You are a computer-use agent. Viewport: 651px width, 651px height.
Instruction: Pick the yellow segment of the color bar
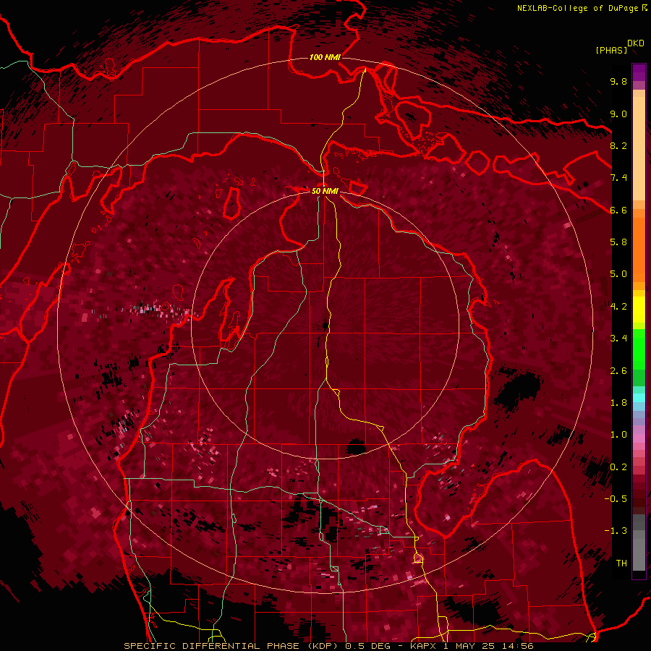coord(639,310)
